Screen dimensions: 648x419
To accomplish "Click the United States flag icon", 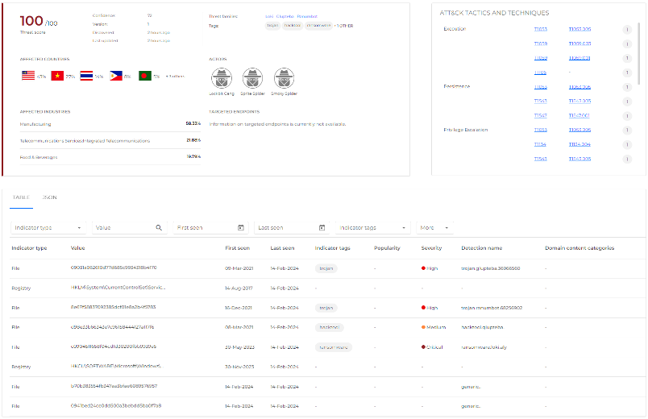I will click(x=28, y=76).
